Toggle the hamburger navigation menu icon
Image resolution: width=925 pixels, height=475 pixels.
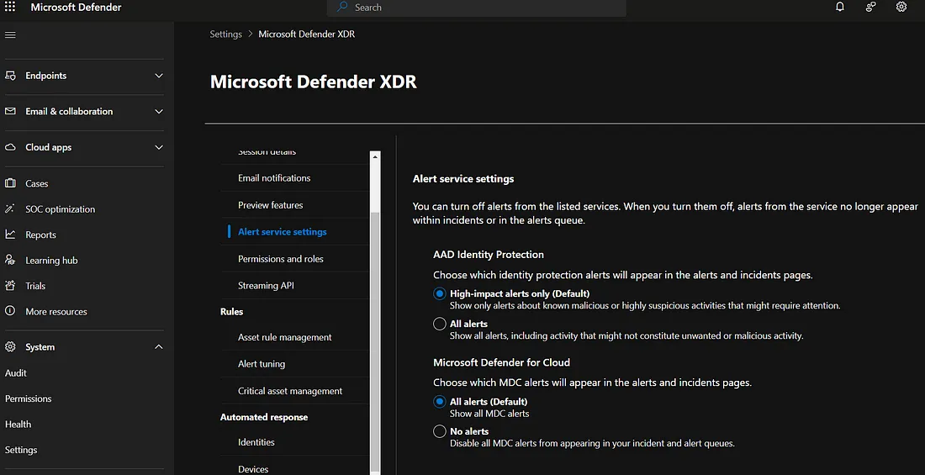coord(10,34)
